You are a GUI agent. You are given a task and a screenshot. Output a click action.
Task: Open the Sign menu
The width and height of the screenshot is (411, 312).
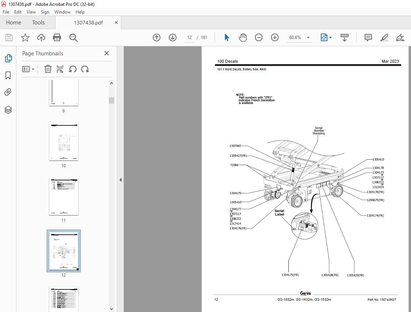coord(45,12)
